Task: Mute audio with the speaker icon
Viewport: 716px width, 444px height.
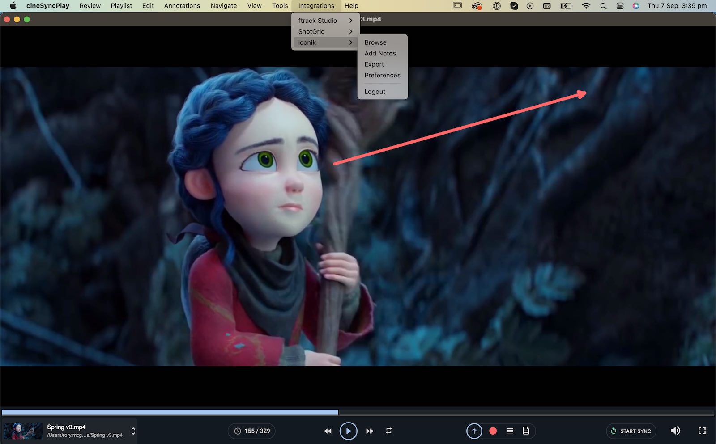Action: click(676, 431)
